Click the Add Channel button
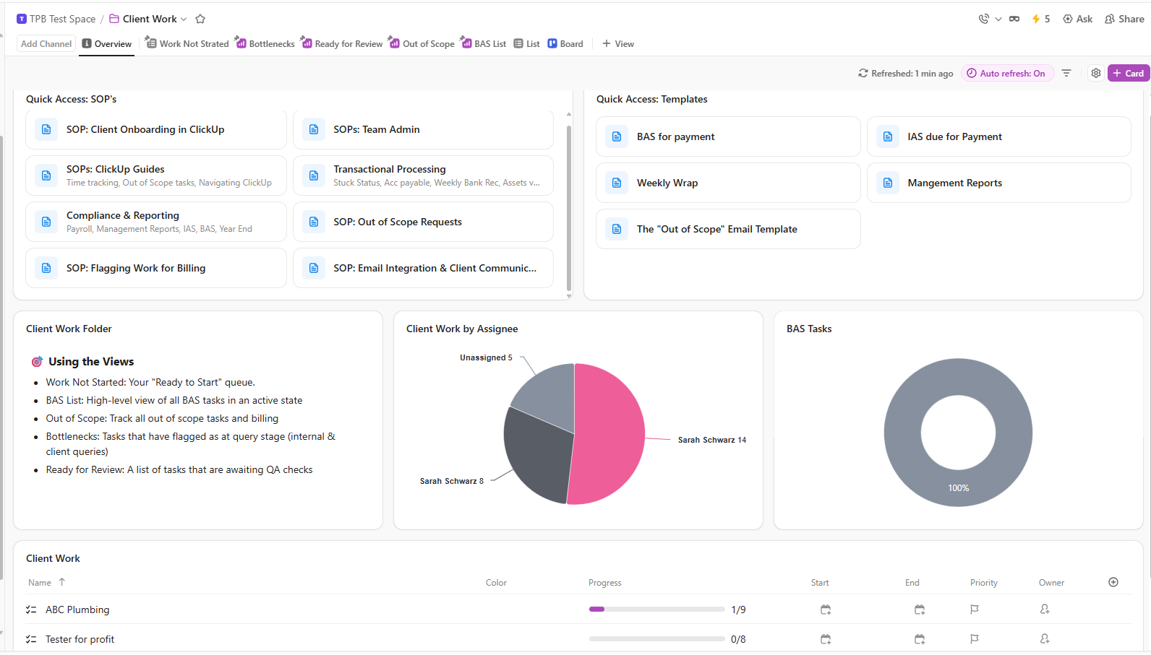This screenshot has width=1151, height=655. 46,43
